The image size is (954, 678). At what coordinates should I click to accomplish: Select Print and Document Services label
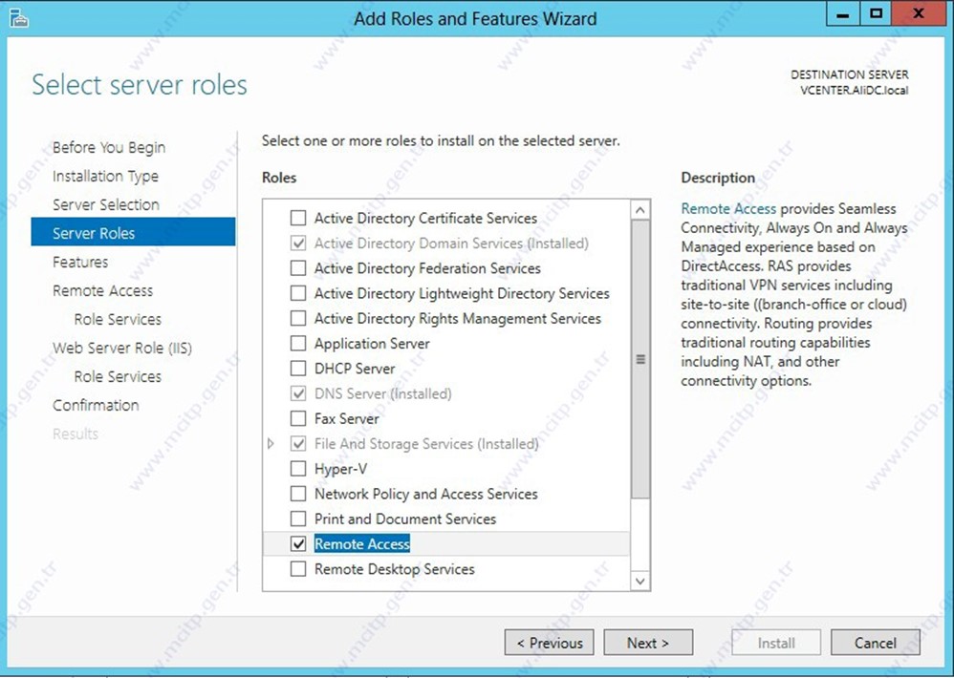click(x=405, y=519)
